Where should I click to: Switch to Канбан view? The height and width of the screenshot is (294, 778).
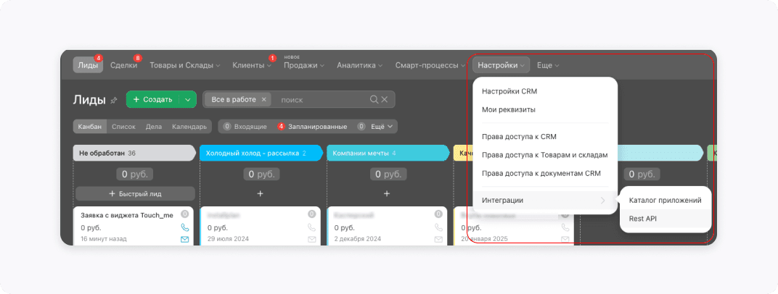point(90,127)
